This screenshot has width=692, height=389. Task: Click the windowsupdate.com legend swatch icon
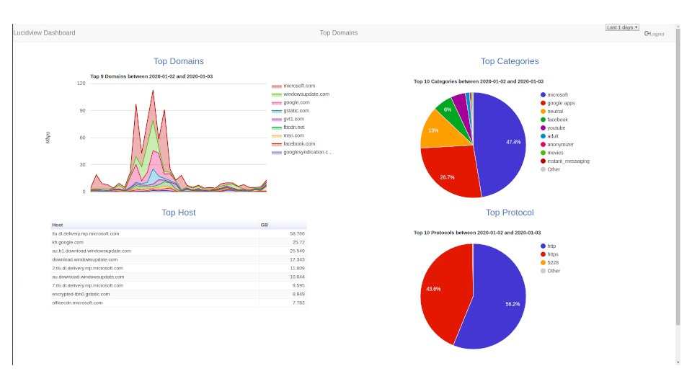277,94
